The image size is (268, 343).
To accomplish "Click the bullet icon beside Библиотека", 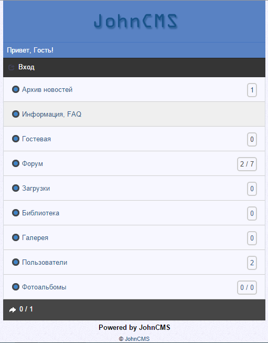I will pyautogui.click(x=16, y=213).
